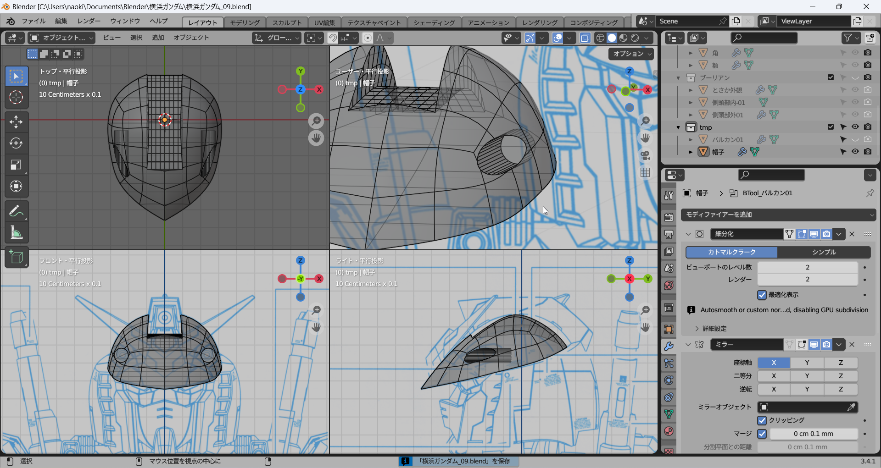Select the Measure ruler tool
881x468 pixels.
16,233
